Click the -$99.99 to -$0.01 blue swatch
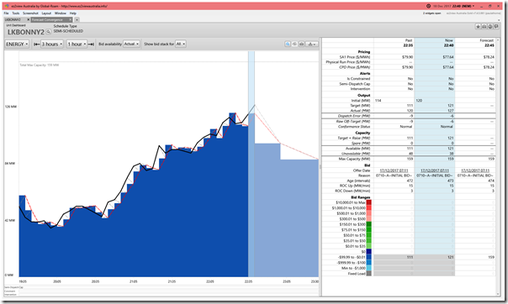This screenshot has height=304, width=508. [368, 257]
